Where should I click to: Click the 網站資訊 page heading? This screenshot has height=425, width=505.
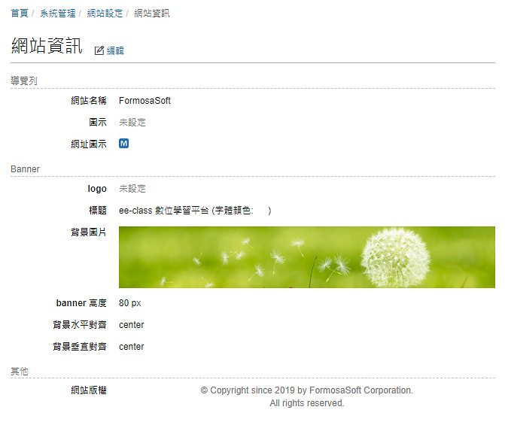(x=47, y=45)
